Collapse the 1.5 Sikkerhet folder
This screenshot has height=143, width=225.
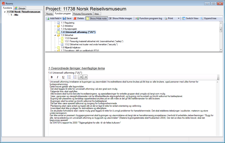pos(55,35)
